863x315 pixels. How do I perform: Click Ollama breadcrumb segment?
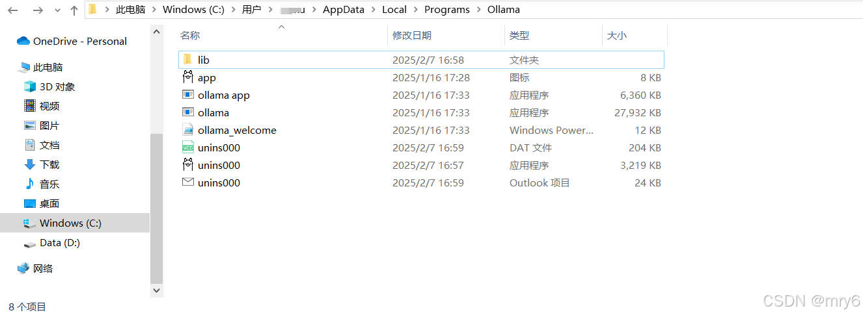(504, 10)
